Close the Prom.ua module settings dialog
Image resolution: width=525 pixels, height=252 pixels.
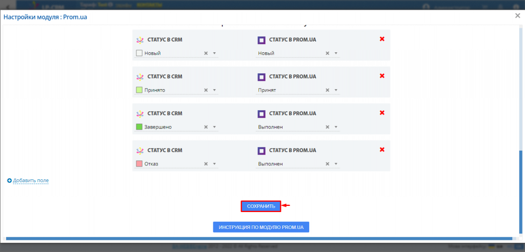click(517, 16)
